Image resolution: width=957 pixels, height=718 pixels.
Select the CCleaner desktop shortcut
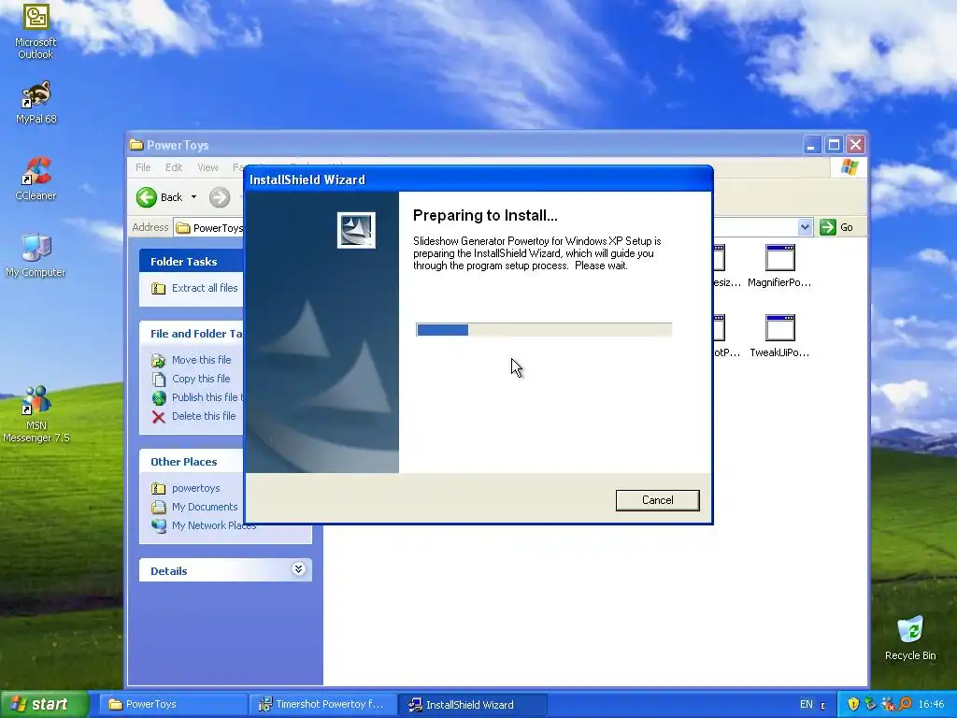click(36, 179)
